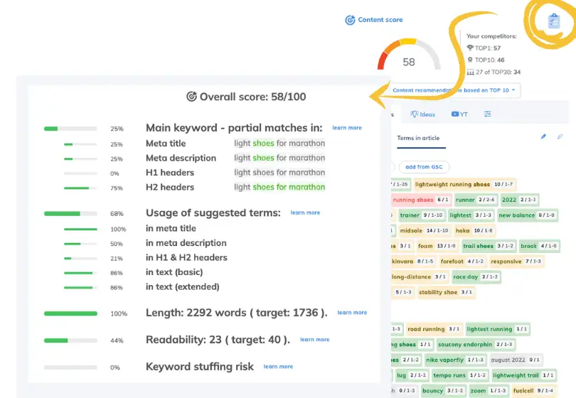Open 'learn more' link next to Length

(352, 313)
